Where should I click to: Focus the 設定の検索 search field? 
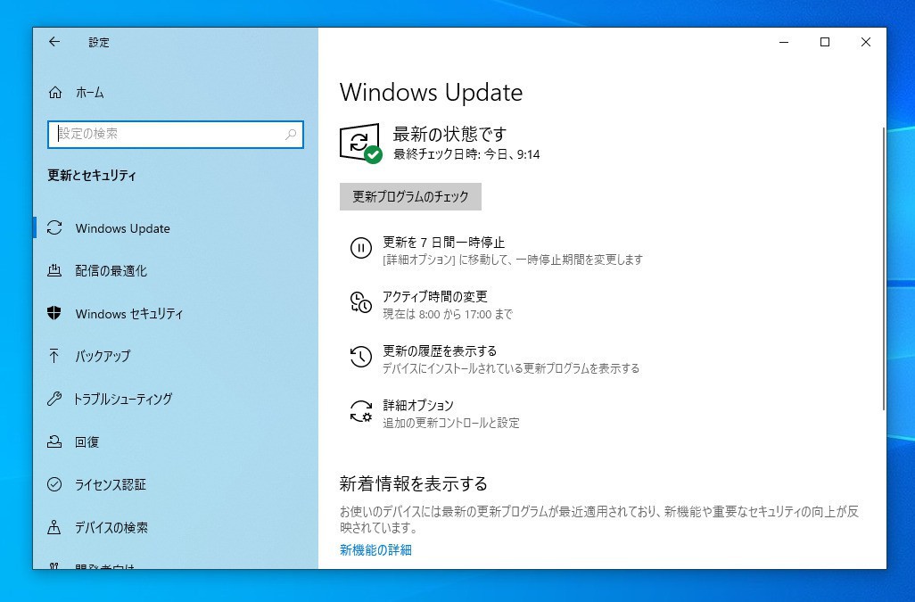coord(175,134)
